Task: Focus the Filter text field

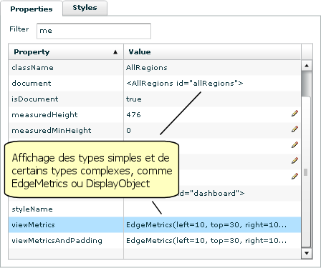Action: coord(94,31)
